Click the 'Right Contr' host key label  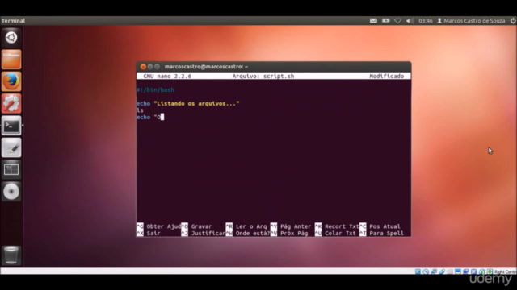(506, 272)
